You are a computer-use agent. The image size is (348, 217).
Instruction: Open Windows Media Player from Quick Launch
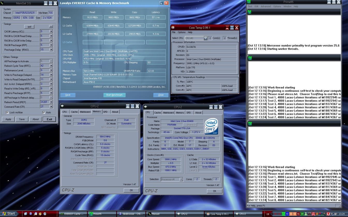pyautogui.click(x=45, y=214)
